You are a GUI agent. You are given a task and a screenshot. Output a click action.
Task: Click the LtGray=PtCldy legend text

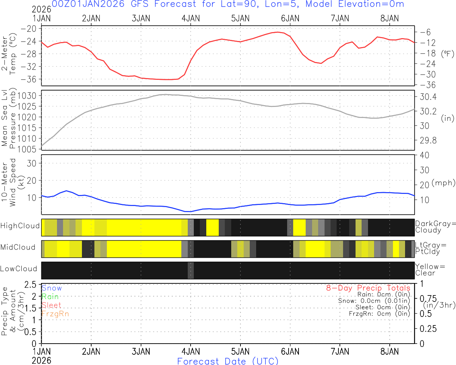[x=430, y=248]
